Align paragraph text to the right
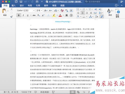The width and height of the screenshot is (125, 94). pyautogui.click(x=87, y=13)
